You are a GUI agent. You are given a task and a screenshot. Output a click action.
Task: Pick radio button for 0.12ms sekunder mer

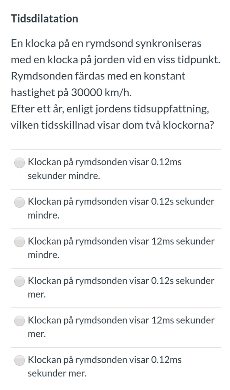point(20,360)
